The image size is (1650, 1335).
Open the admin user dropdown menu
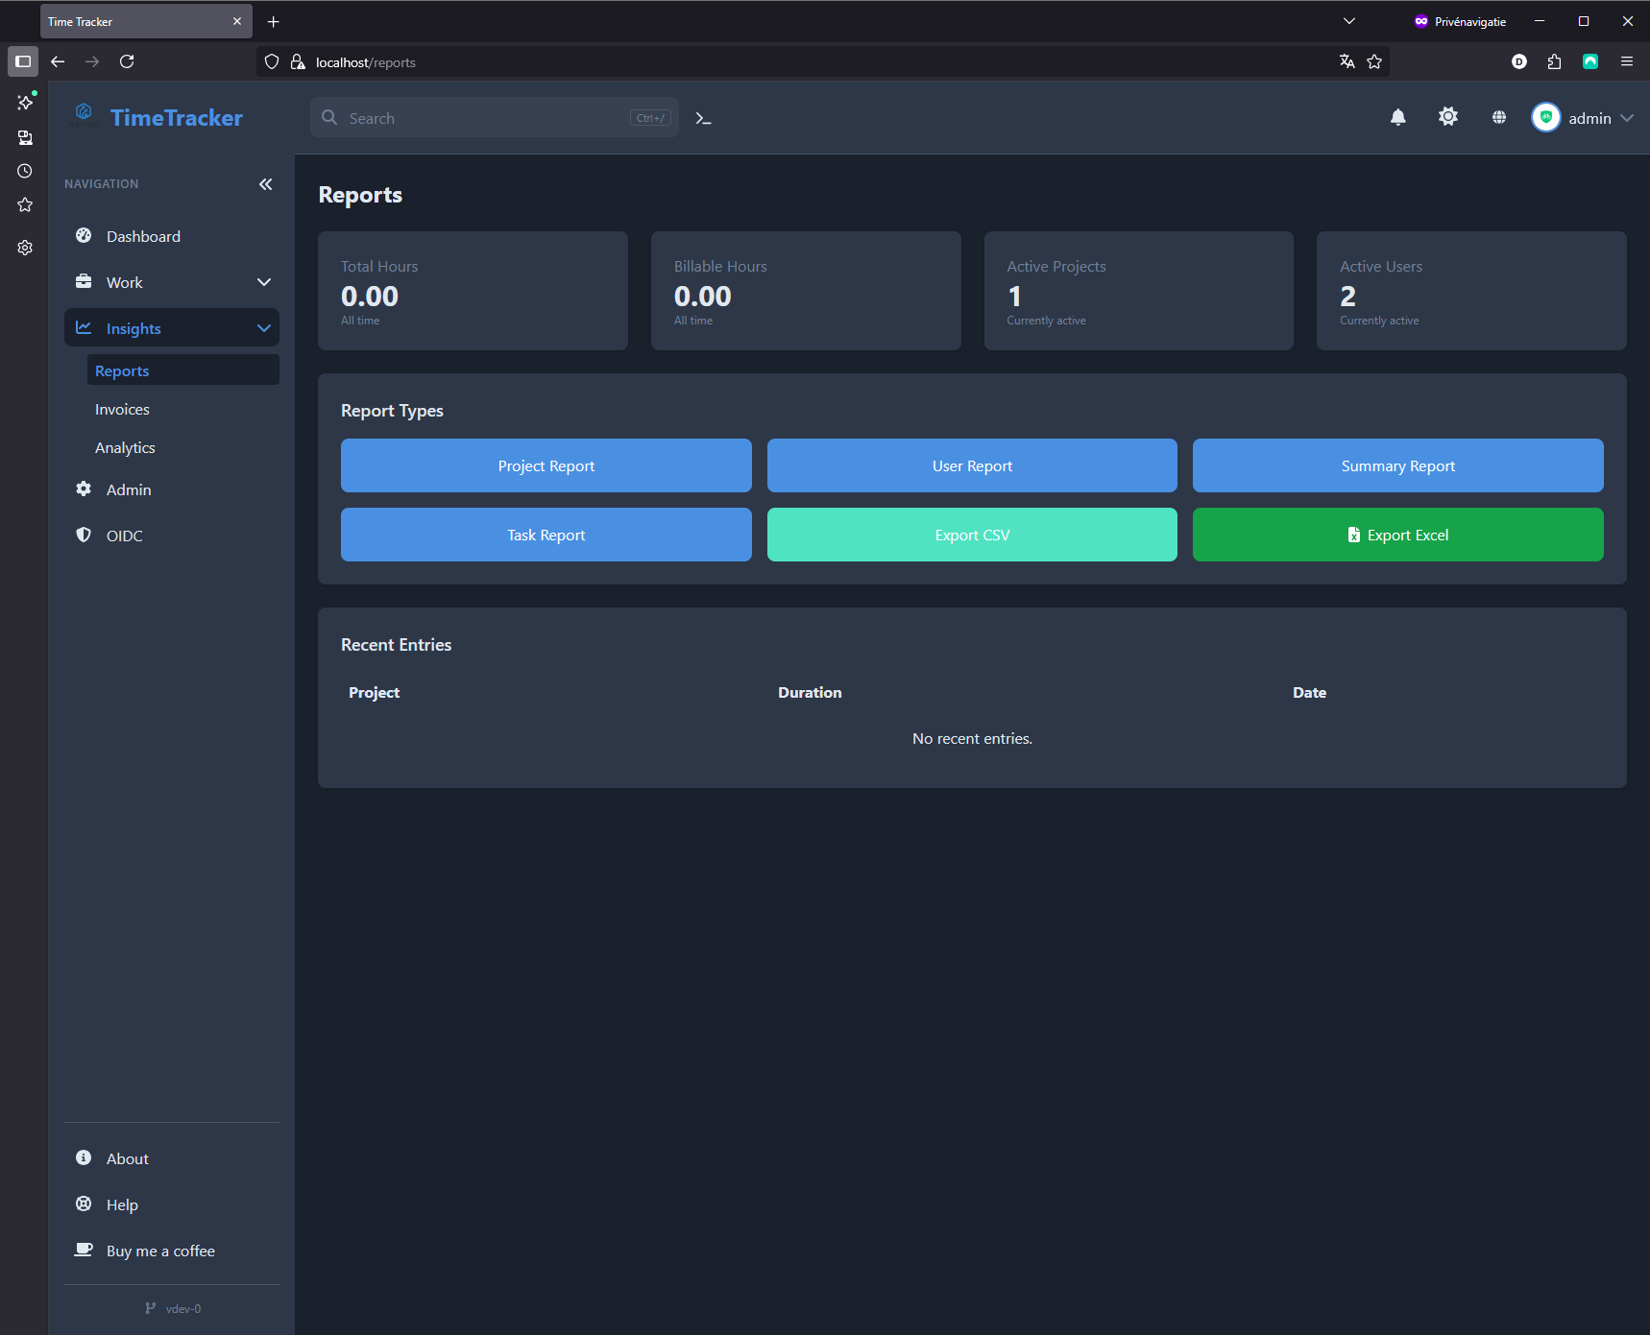[x=1582, y=118]
